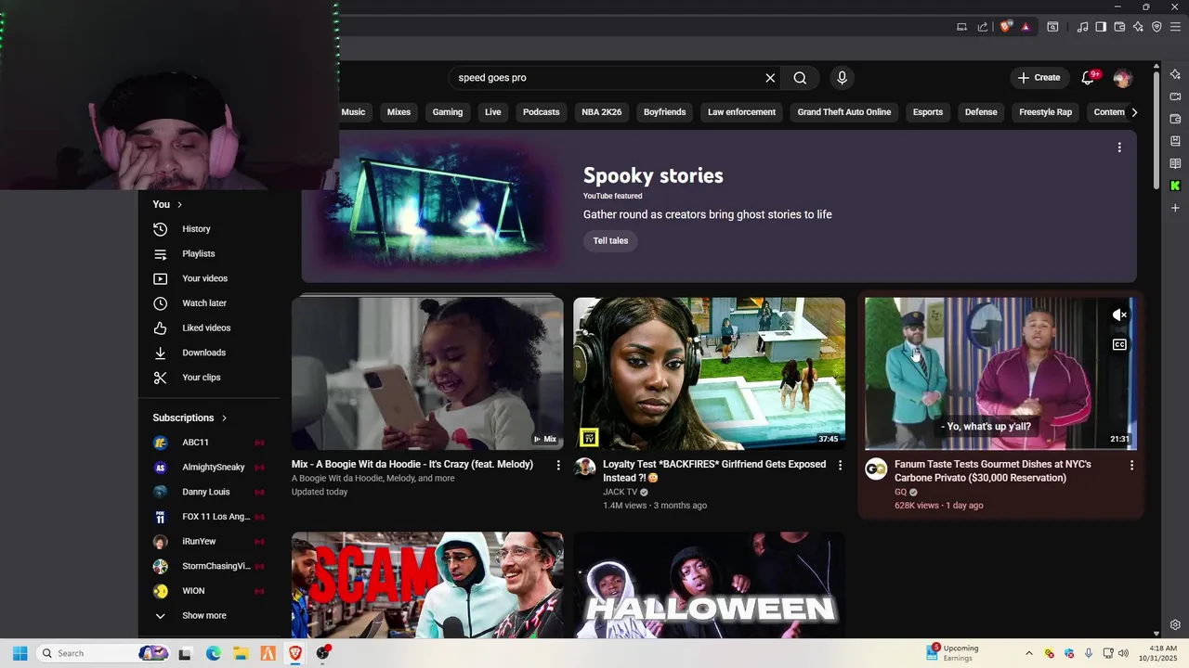
Task: Select the Grand Theft Auto Online chip
Action: click(x=844, y=112)
